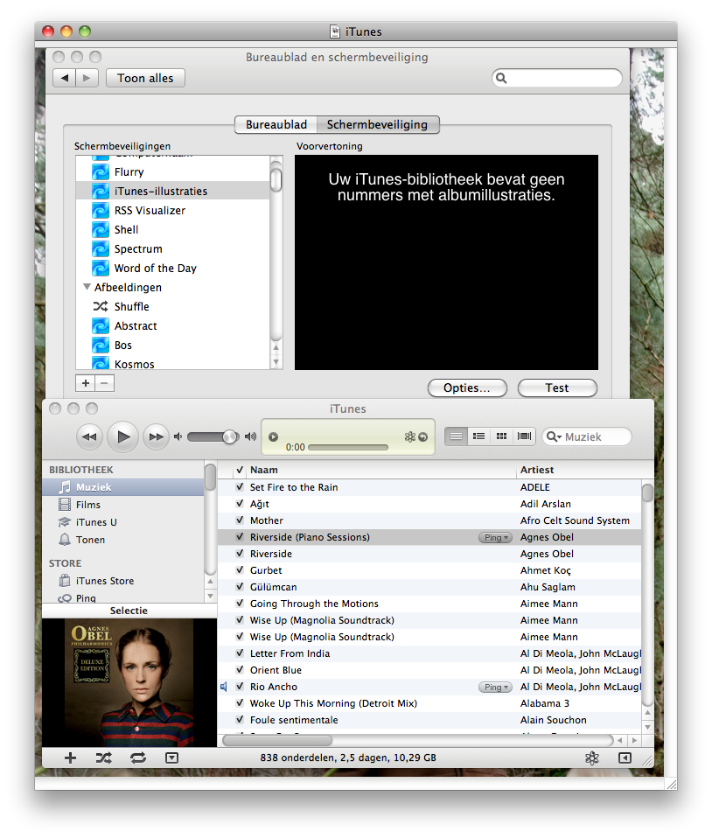Switch iTunes to album list view
Screen dimensions: 712x838
point(479,436)
